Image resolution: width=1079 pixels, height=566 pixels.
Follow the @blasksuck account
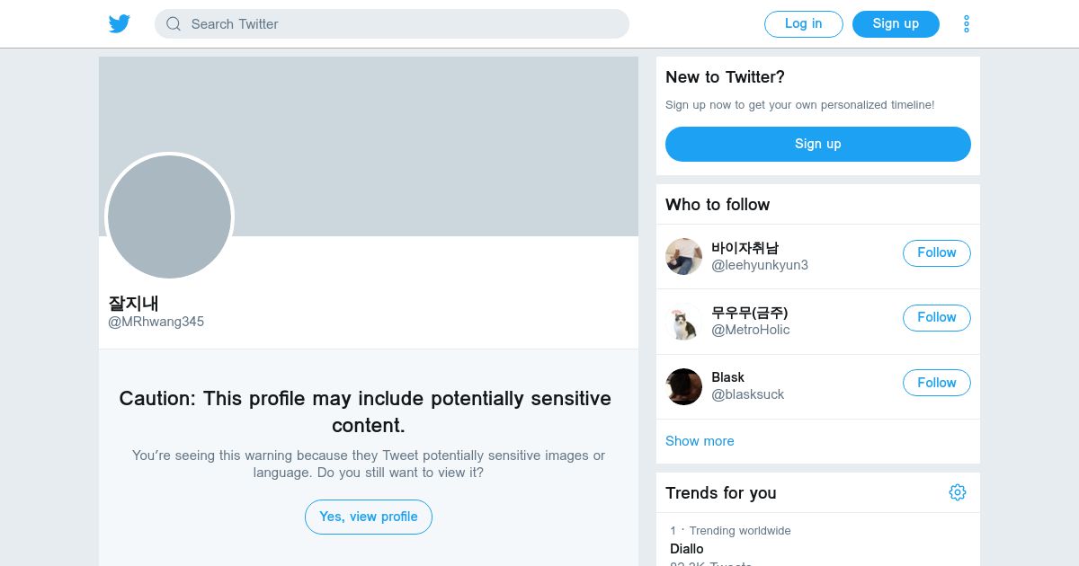[937, 383]
